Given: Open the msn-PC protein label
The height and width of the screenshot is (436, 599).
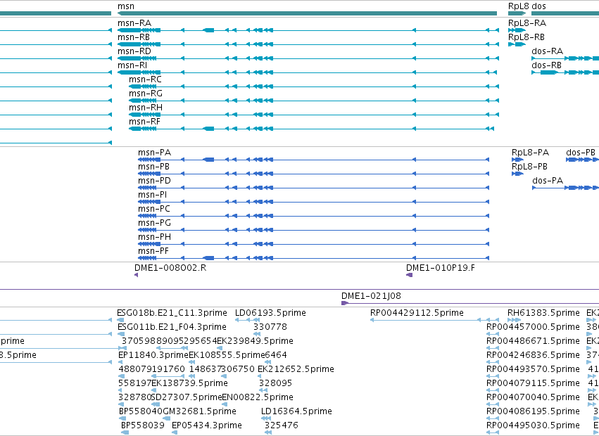Looking at the screenshot, I should (x=154, y=209).
